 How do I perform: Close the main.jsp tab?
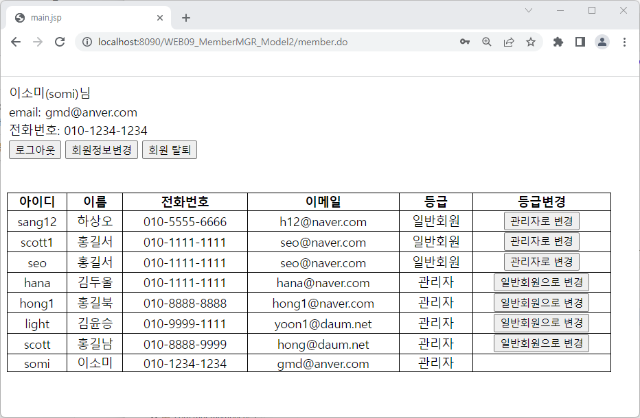[160, 18]
